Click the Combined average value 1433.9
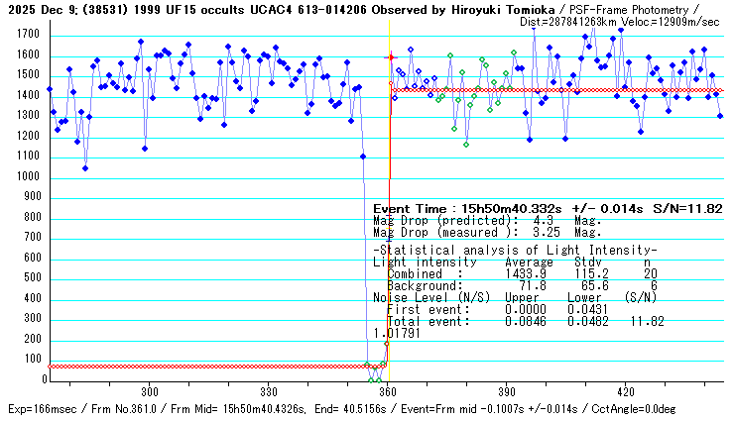 click(x=526, y=273)
